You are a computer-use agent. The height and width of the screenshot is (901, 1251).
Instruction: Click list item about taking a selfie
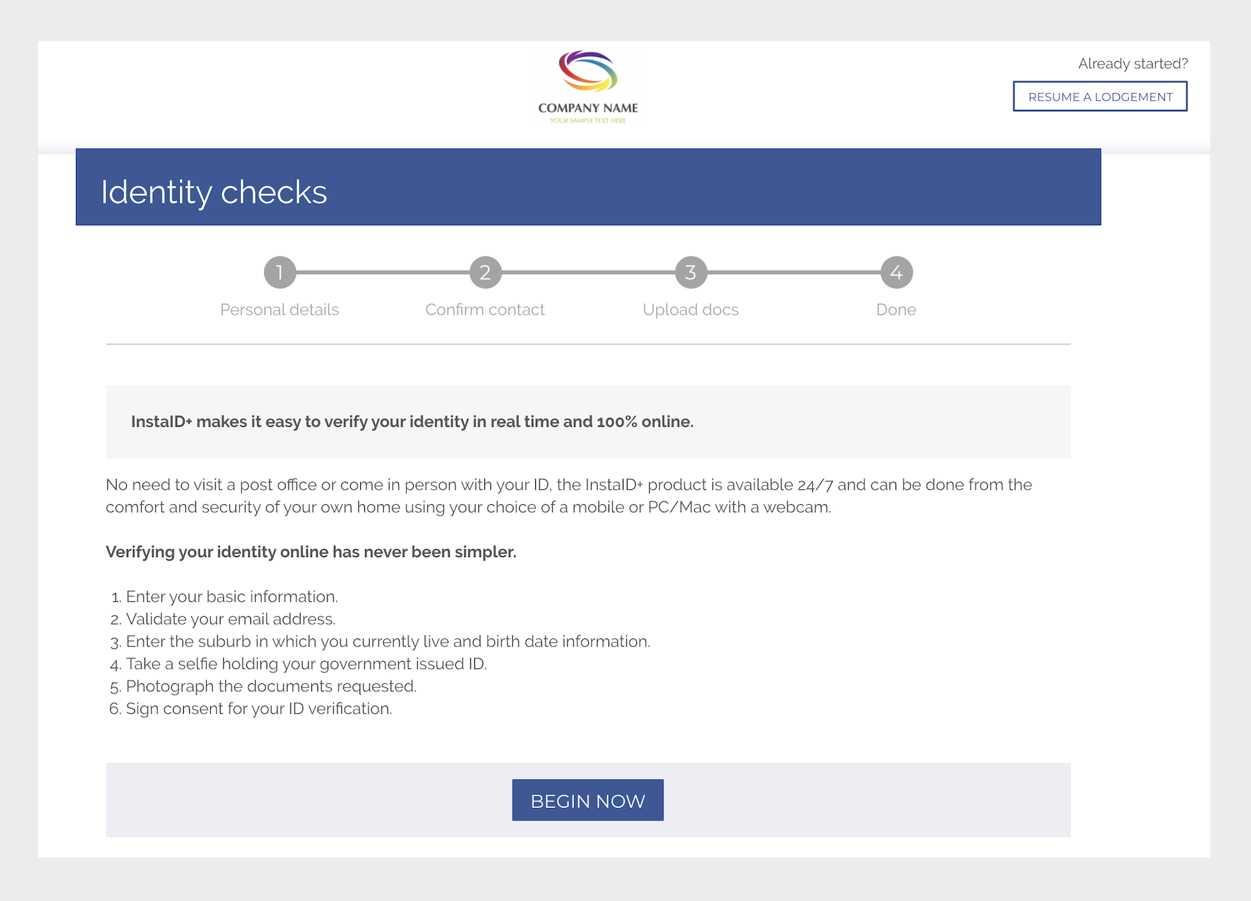(305, 664)
